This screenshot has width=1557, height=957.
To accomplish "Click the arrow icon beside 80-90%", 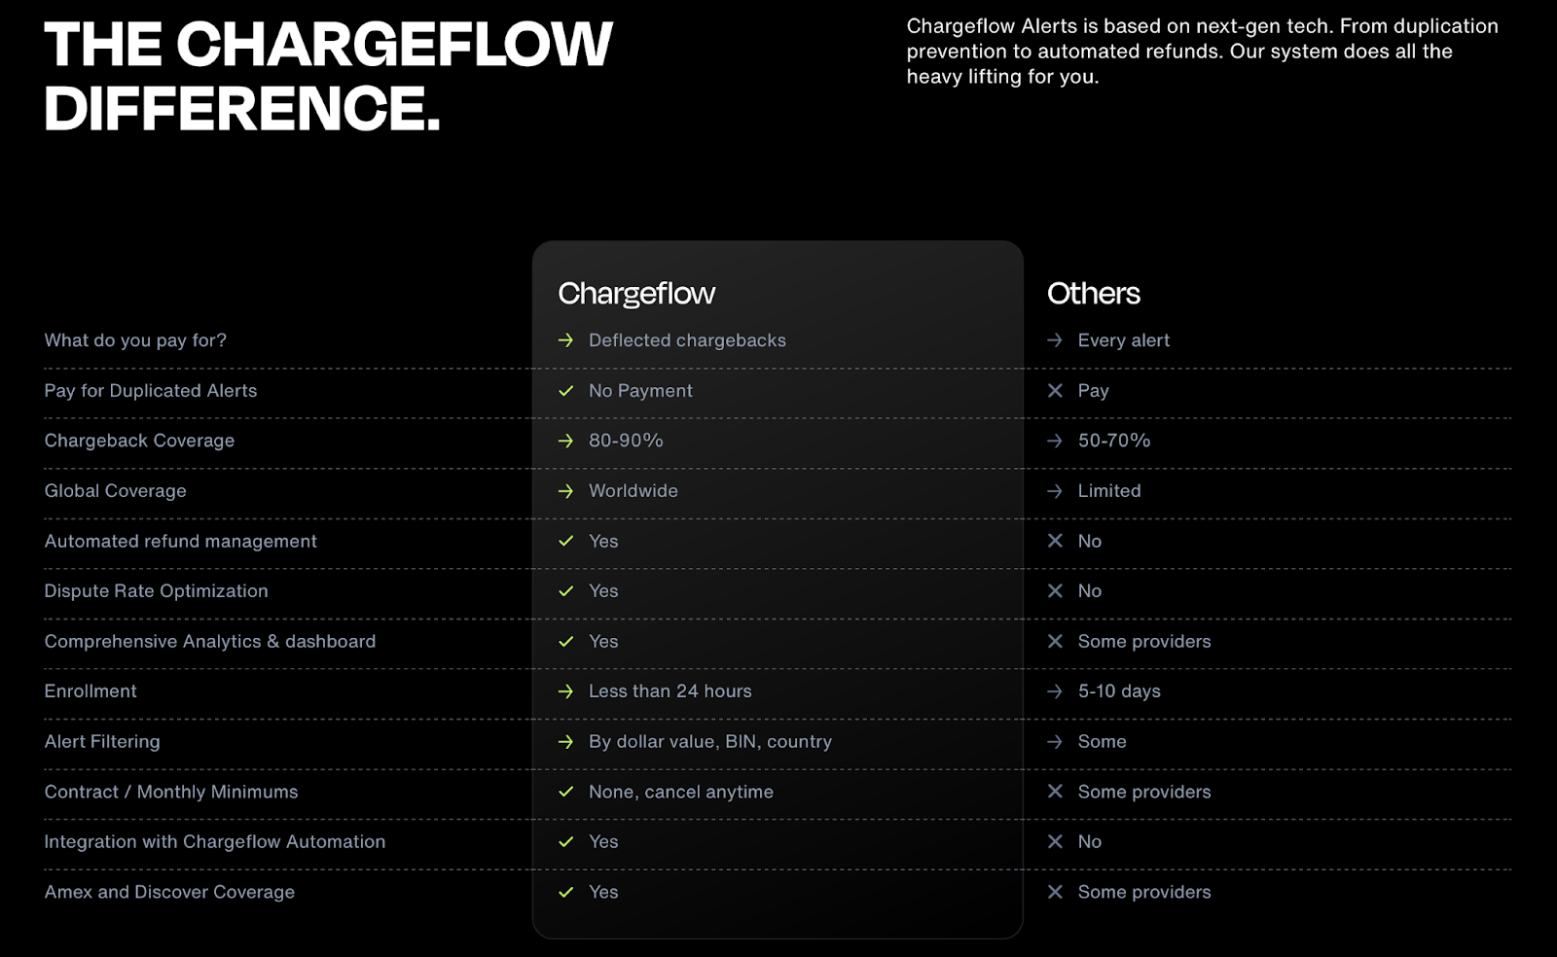I will [x=565, y=441].
